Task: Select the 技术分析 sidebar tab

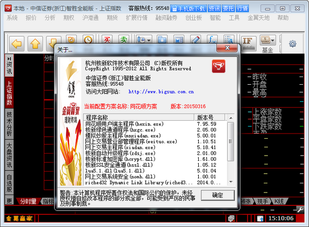Action: (x=9, y=124)
